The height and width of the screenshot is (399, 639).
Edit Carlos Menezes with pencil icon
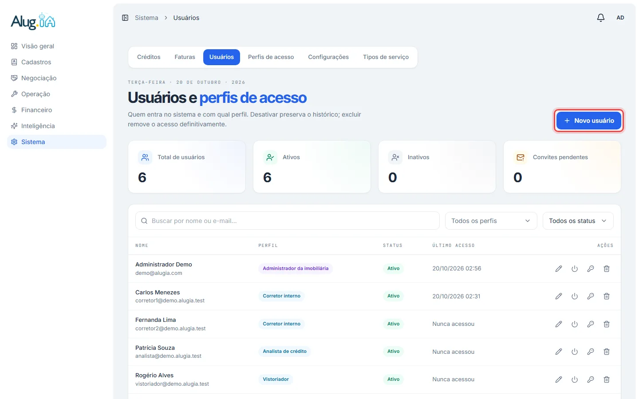coord(559,296)
